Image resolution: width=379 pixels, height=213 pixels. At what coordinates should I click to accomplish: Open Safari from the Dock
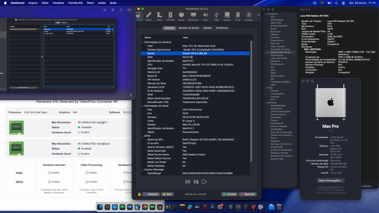pyautogui.click(x=115, y=207)
